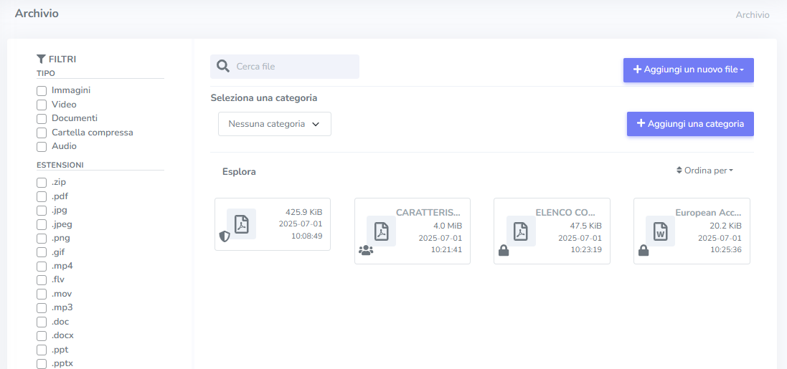This screenshot has height=369, width=787.
Task: Click the padlock icon on ELENCO CO... file
Action: [504, 251]
